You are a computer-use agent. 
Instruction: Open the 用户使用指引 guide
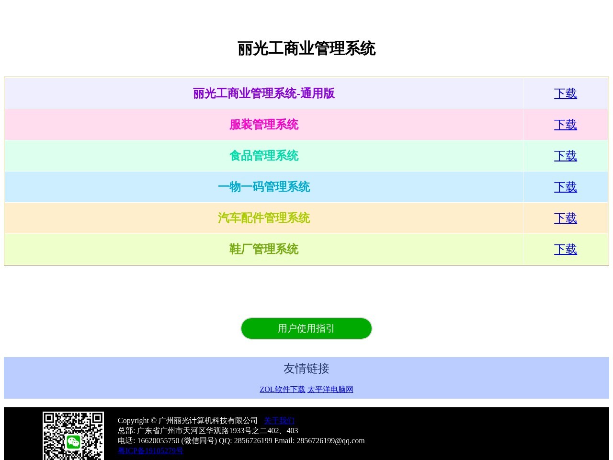coord(306,328)
